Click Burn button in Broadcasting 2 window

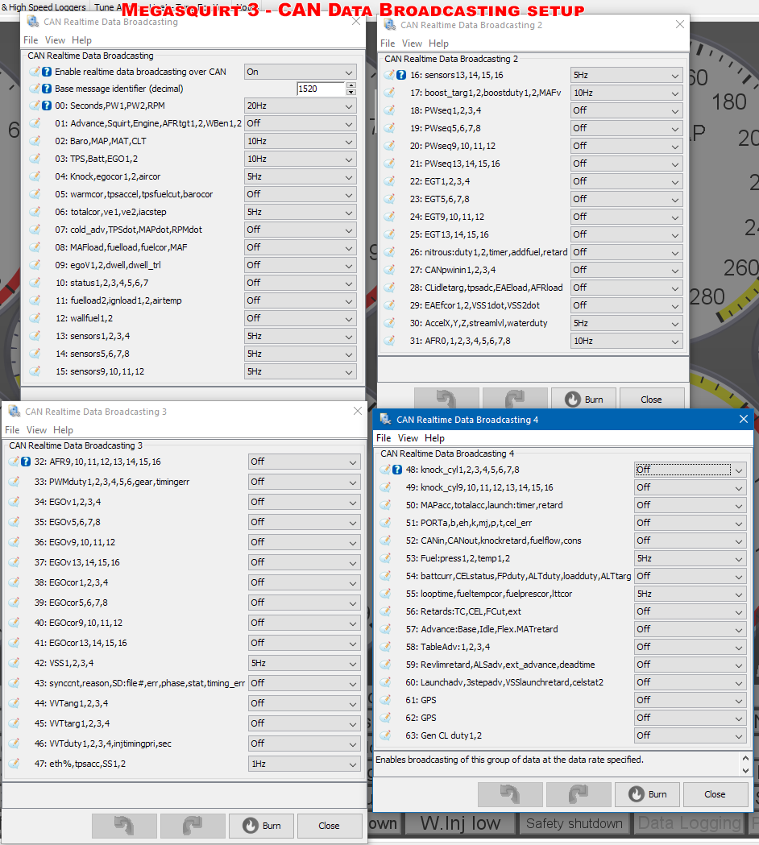[584, 400]
